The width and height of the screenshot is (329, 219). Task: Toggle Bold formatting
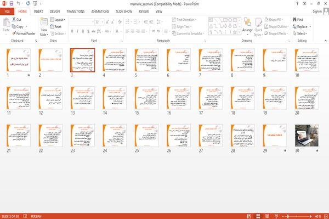pos(72,31)
